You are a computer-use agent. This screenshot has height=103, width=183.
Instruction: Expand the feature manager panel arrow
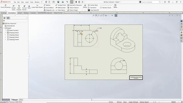pos(27,18)
